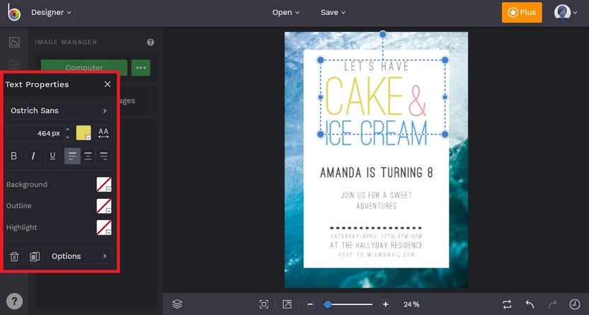Click the fit to screen icon
The image size is (589, 315).
(x=264, y=304)
